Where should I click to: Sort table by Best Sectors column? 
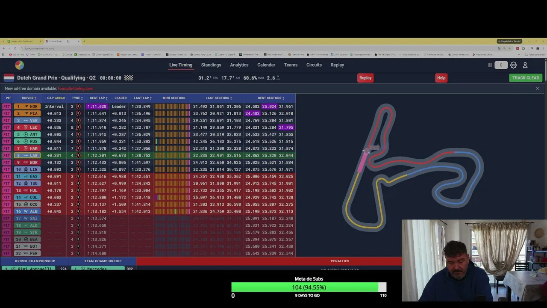pos(271,98)
